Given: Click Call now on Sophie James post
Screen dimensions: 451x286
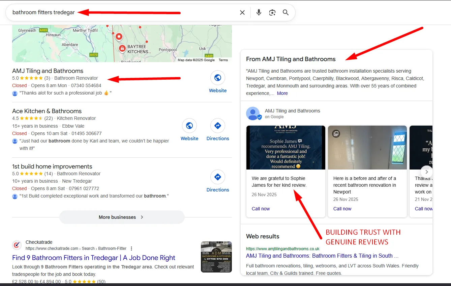Looking at the screenshot, I should coord(261,209).
